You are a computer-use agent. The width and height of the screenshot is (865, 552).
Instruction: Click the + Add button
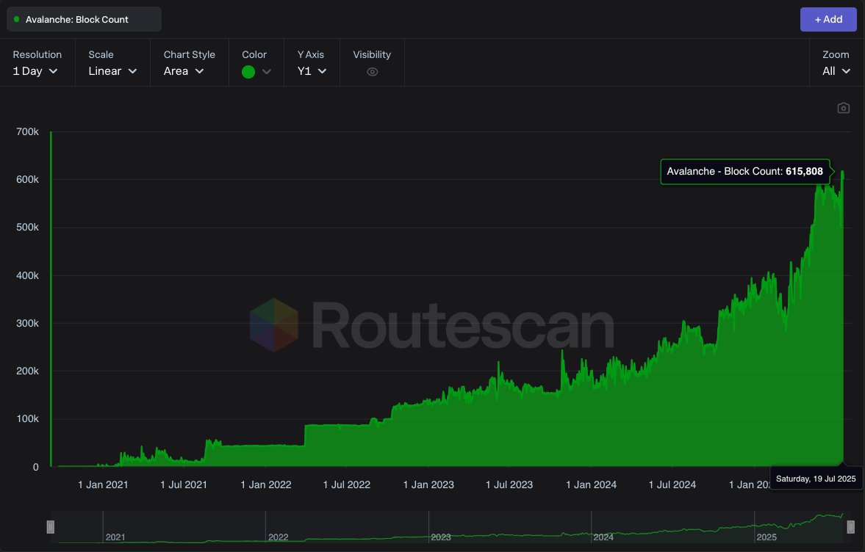click(828, 19)
